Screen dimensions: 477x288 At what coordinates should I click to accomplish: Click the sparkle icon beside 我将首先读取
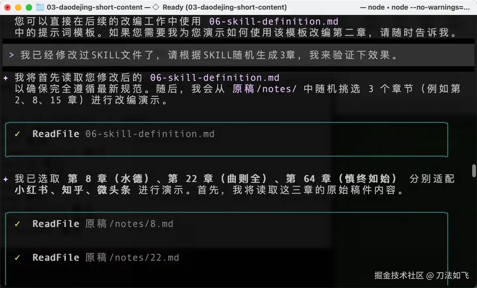tap(6, 78)
